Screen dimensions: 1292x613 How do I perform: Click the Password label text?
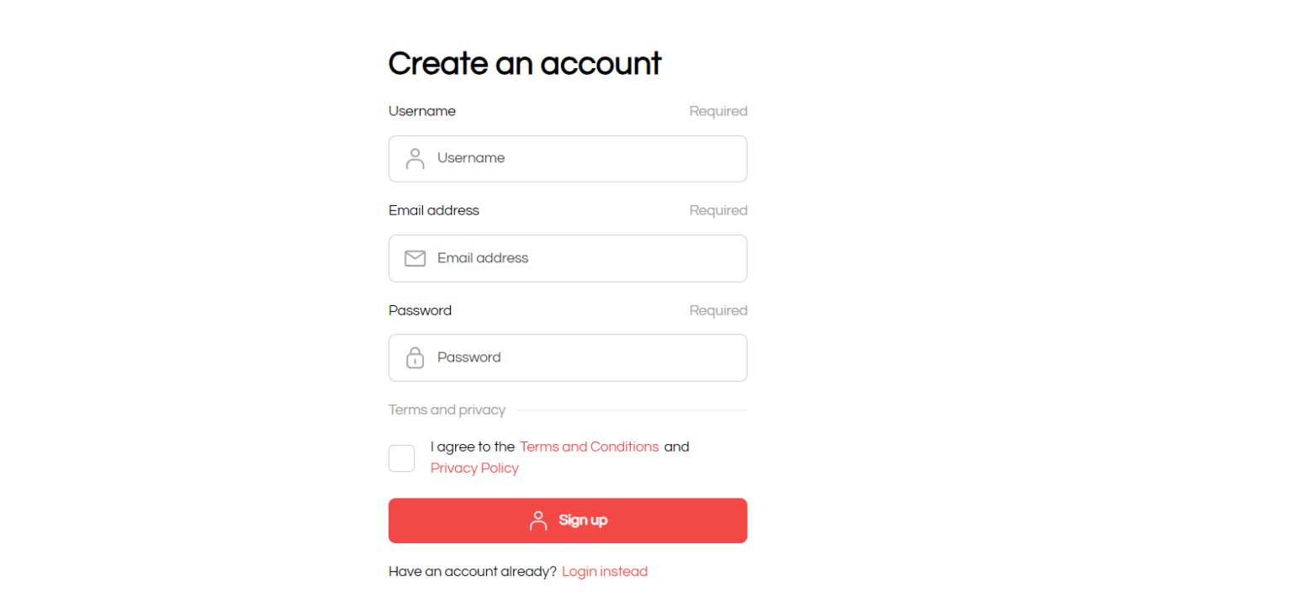click(x=420, y=310)
